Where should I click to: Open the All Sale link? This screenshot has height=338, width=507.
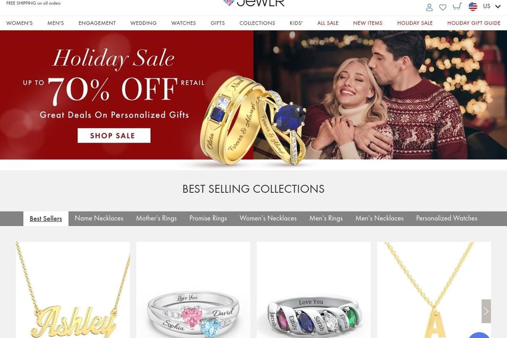[x=327, y=23]
